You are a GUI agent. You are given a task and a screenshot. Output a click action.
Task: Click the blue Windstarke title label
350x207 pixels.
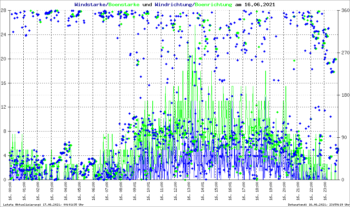pyautogui.click(x=91, y=5)
